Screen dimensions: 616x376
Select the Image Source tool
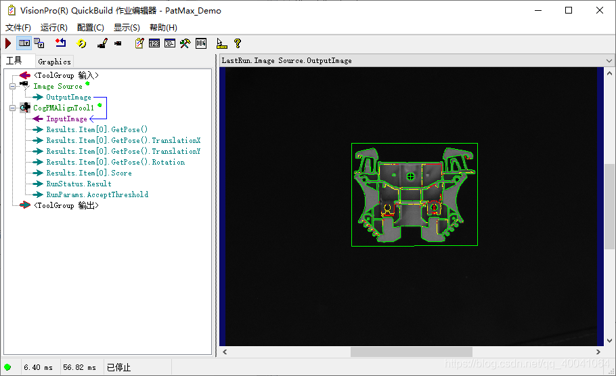(58, 86)
